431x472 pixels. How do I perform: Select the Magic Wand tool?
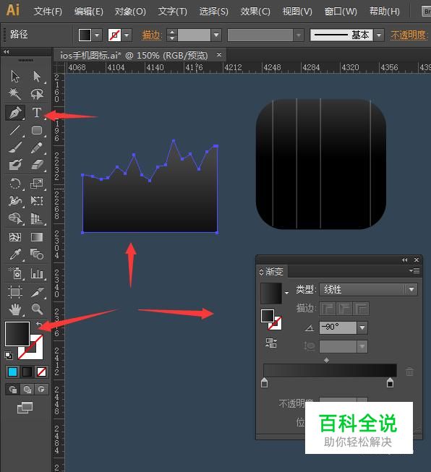pos(15,94)
